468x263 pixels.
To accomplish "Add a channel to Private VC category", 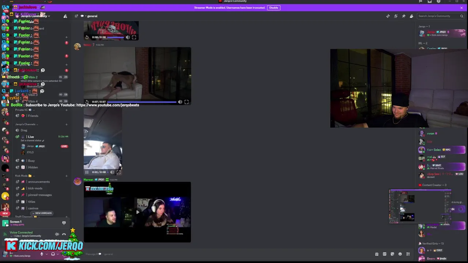I will [x=66, y=110].
